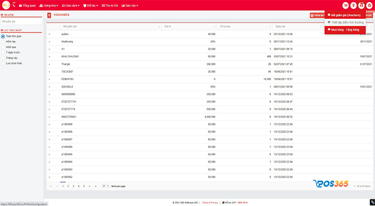Screen dimensions: 375x206
Task: Go to the next page of results
Action: point(89,186)
